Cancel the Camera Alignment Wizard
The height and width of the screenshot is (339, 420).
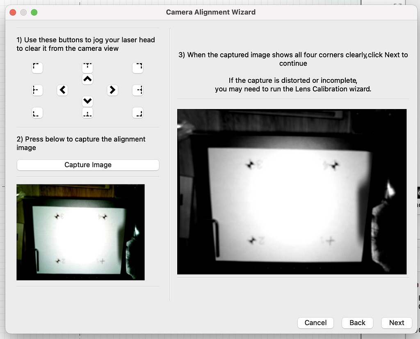point(315,323)
